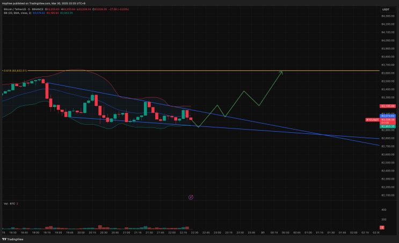The height and width of the screenshot is (243, 399).
Task: Click the 82,100.00 price axis label
Action: click(x=388, y=195)
